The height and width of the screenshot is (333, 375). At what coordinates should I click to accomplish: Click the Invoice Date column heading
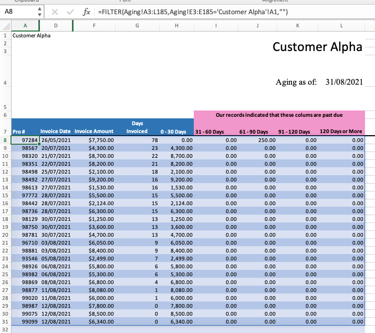56,132
